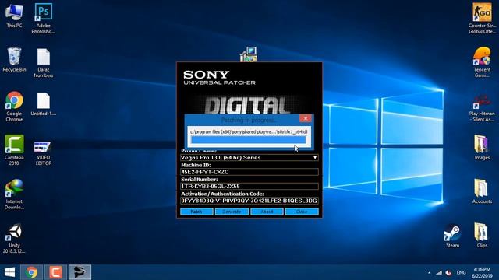
Task: Click the Close button in patcher
Action: [x=302, y=212]
